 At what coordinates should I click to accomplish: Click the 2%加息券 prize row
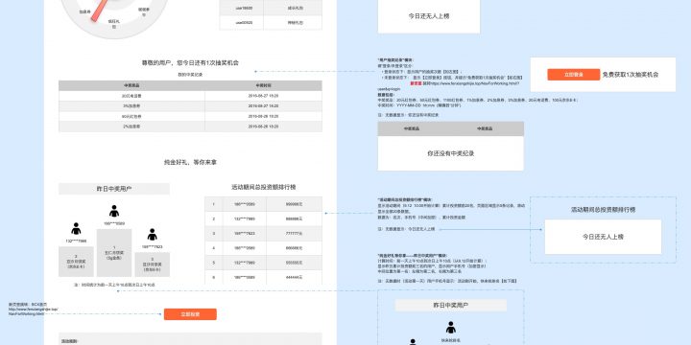point(190,126)
